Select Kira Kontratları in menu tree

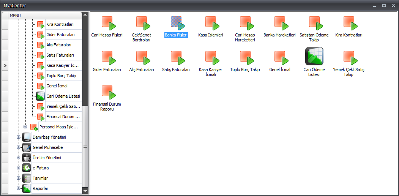pyautogui.click(x=60, y=24)
